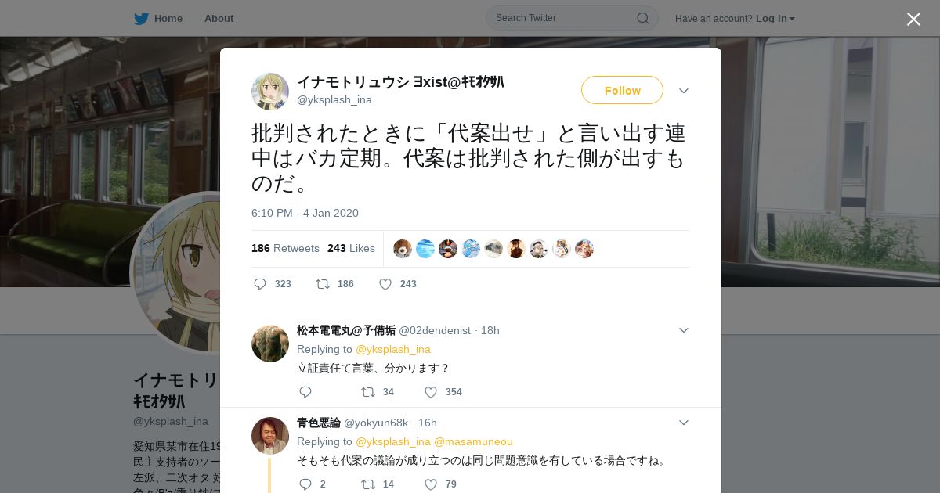Viewport: 940px width, 493px height.
Task: Open the chevron menu next to Follow button
Action: pyautogui.click(x=684, y=91)
